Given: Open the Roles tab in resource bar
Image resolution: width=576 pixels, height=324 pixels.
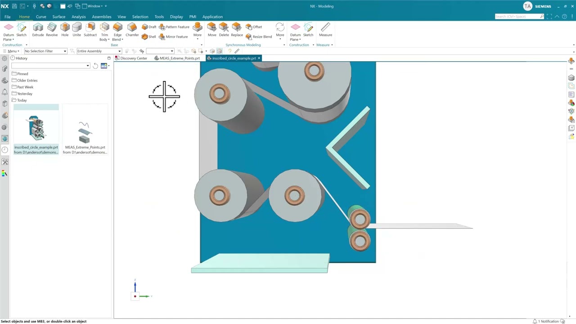Looking at the screenshot, I should [4, 162].
